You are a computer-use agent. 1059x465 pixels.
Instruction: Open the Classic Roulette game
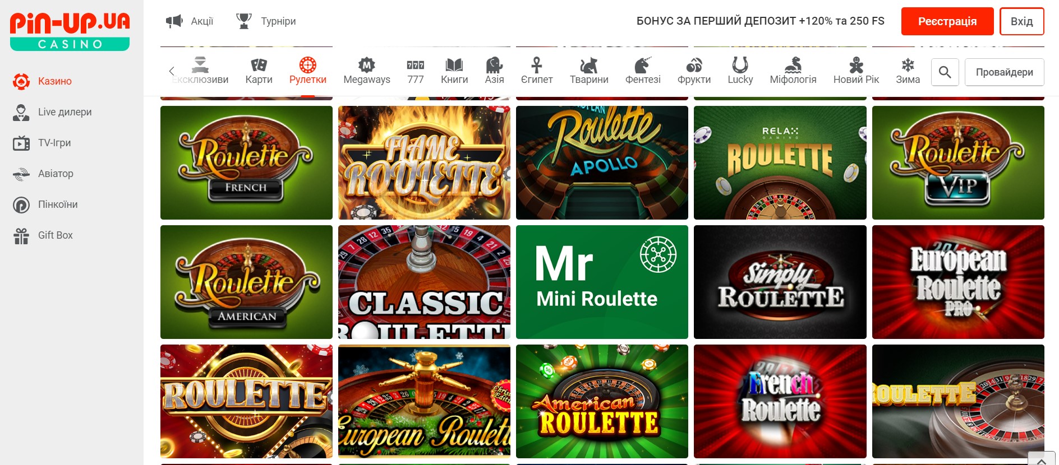point(424,282)
